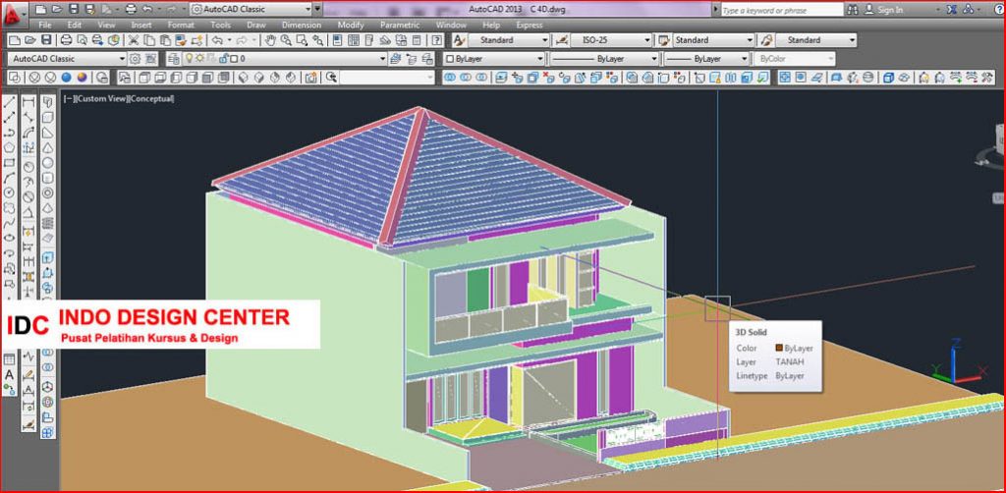Open the lineweight ByLayer dropdown
The width and height of the screenshot is (1006, 493).
(745, 58)
